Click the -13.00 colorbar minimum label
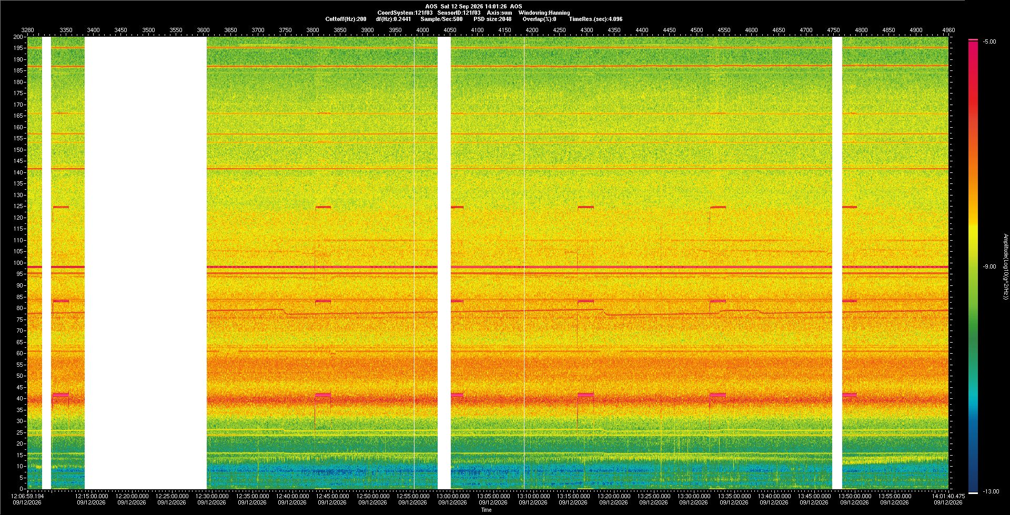 [991, 492]
